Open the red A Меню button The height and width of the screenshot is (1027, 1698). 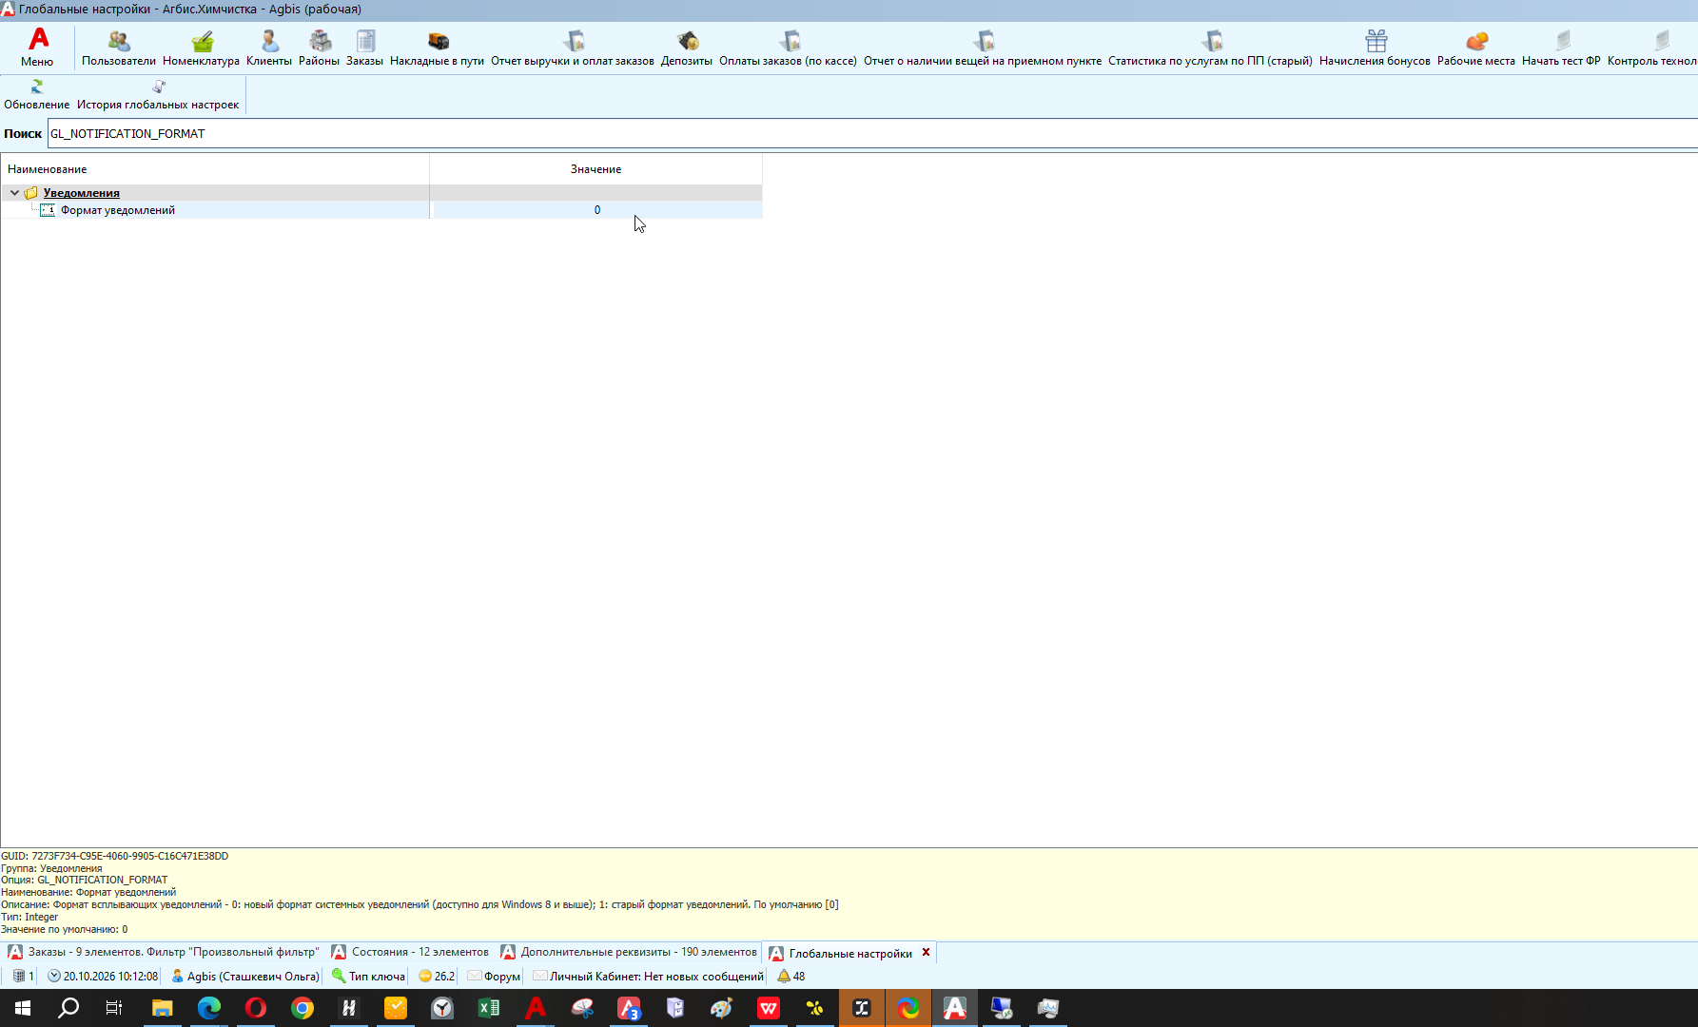[37, 47]
